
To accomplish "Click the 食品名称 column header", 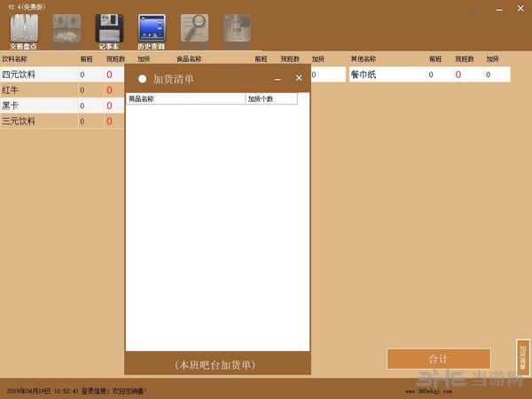I will coord(189,59).
